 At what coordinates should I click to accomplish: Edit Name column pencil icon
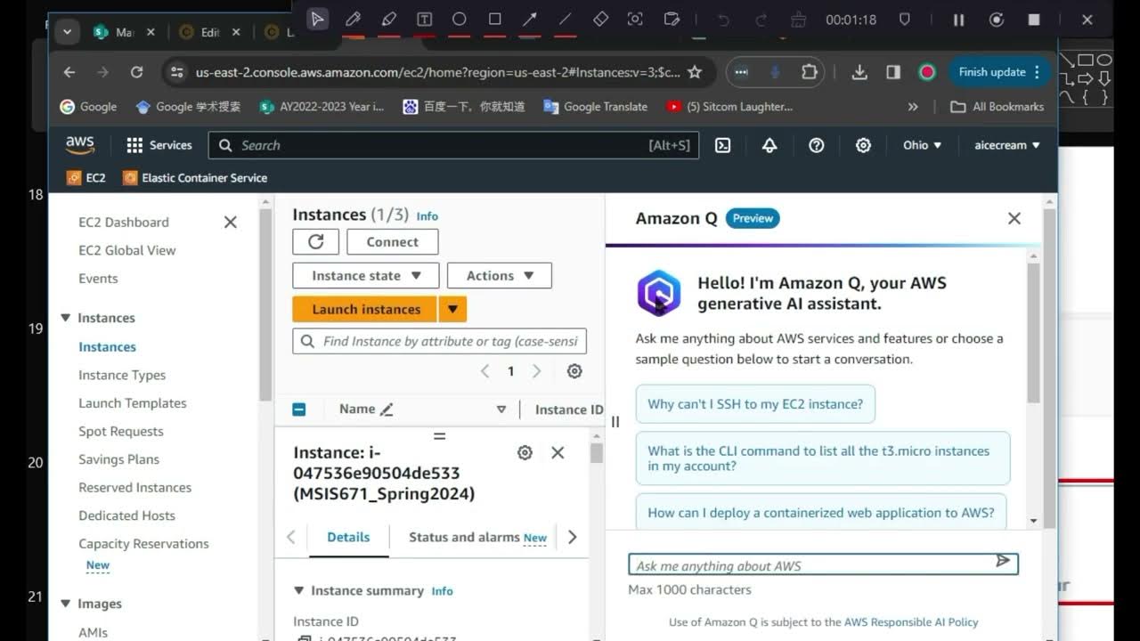click(x=387, y=410)
